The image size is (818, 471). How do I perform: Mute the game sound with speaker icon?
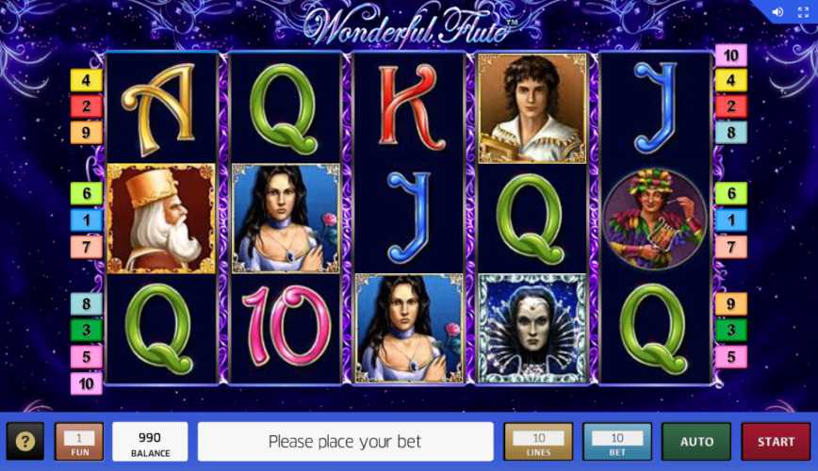pyautogui.click(x=777, y=11)
